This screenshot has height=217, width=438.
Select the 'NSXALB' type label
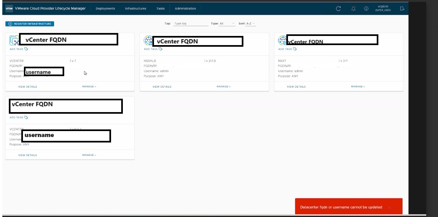coord(150,61)
